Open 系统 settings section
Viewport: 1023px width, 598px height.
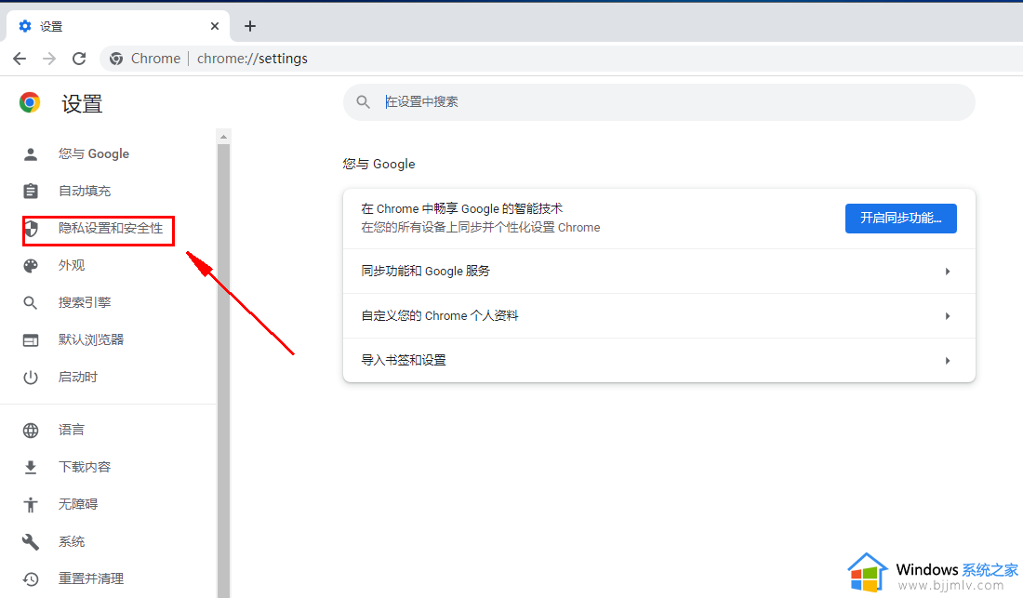coord(72,541)
